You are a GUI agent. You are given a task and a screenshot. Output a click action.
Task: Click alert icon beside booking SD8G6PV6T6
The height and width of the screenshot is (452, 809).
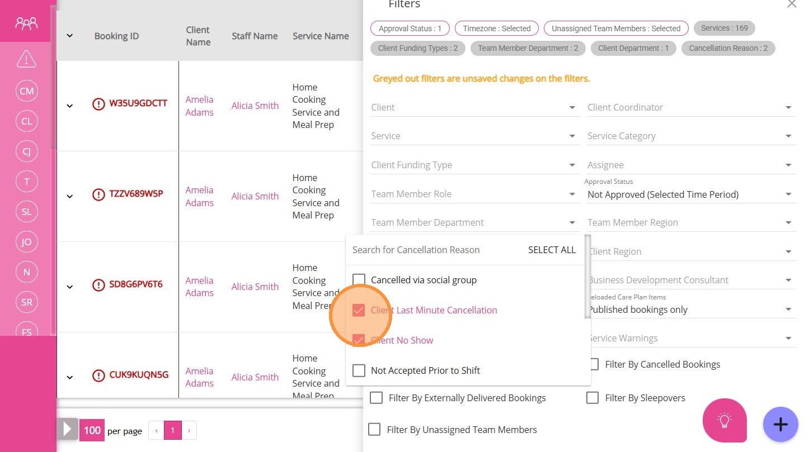[x=98, y=285]
